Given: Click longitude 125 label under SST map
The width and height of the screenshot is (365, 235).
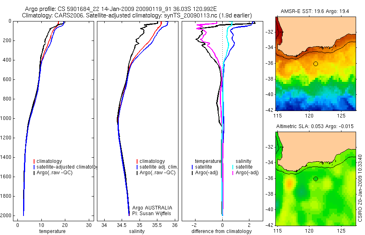Looking at the screenshot, I should [x=341, y=115].
